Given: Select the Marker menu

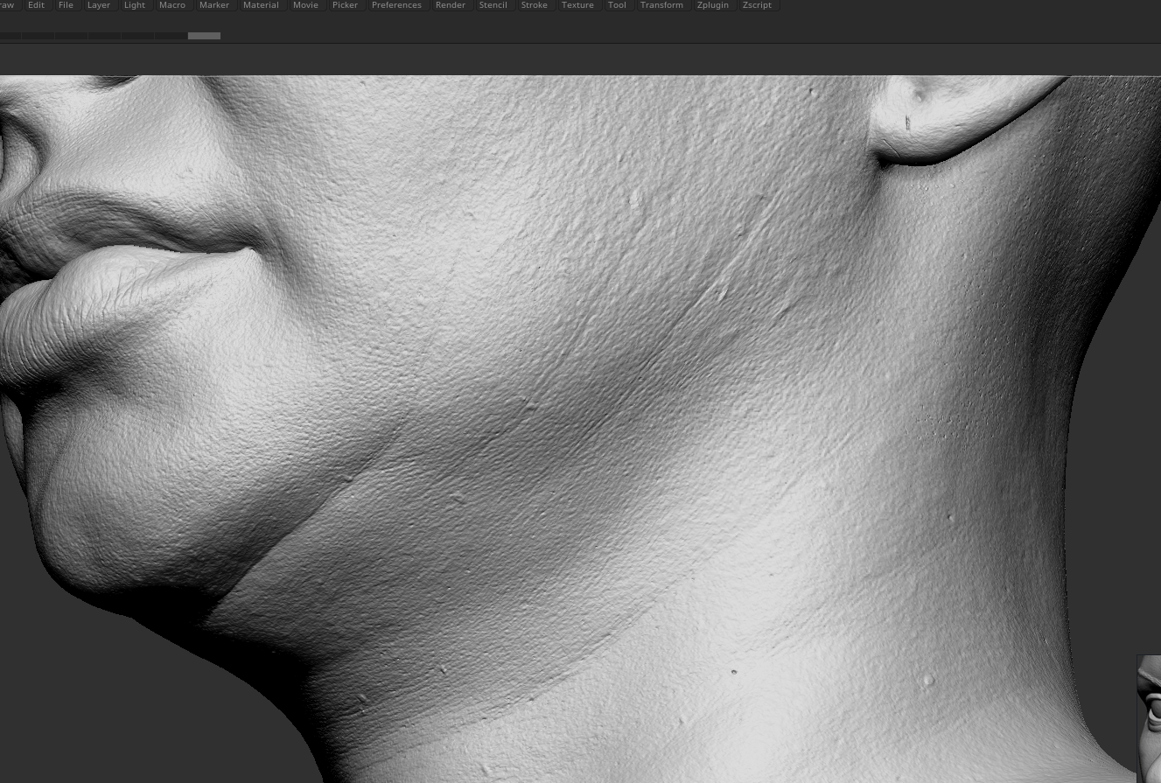Looking at the screenshot, I should (214, 5).
